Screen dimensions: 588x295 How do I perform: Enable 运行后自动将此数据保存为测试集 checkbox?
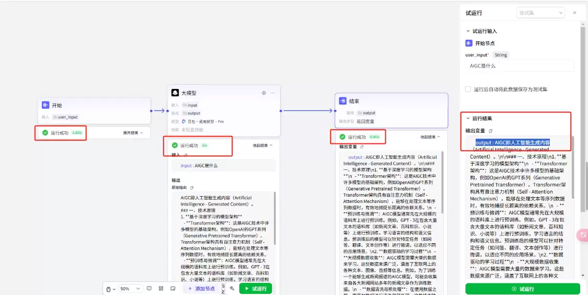468,89
